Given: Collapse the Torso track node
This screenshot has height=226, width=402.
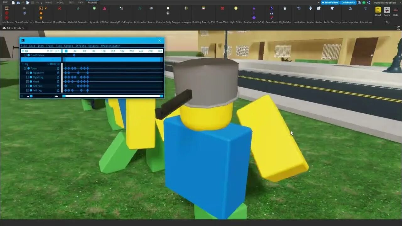Looking at the screenshot, I should click(25, 68).
